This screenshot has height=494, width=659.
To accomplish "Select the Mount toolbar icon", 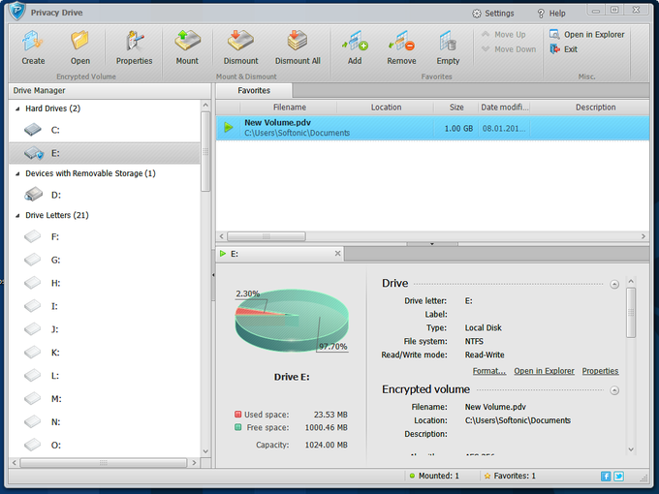I will pos(187,41).
